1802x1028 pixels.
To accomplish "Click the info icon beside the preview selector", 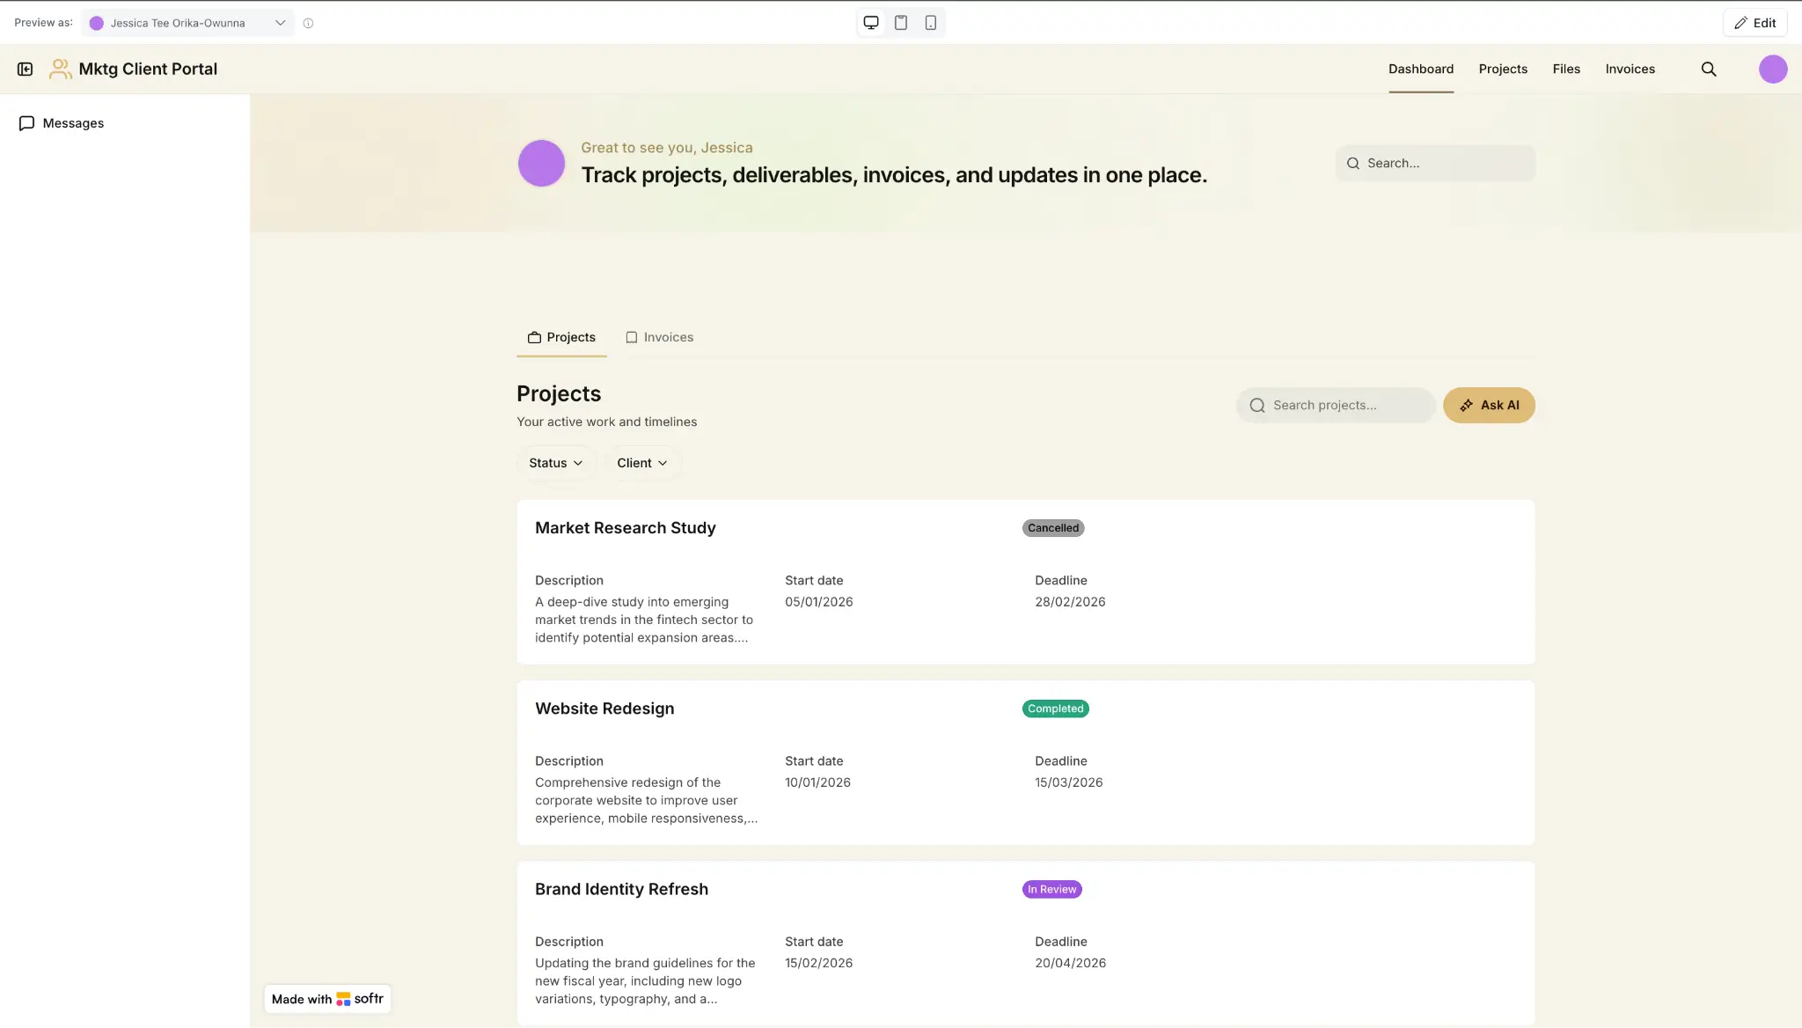I will point(307,23).
